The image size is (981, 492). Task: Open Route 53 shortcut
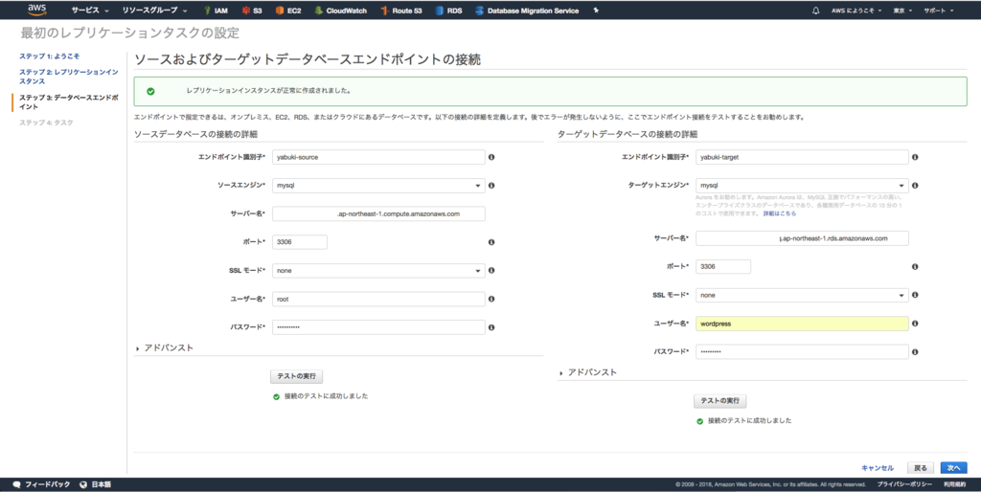(401, 11)
